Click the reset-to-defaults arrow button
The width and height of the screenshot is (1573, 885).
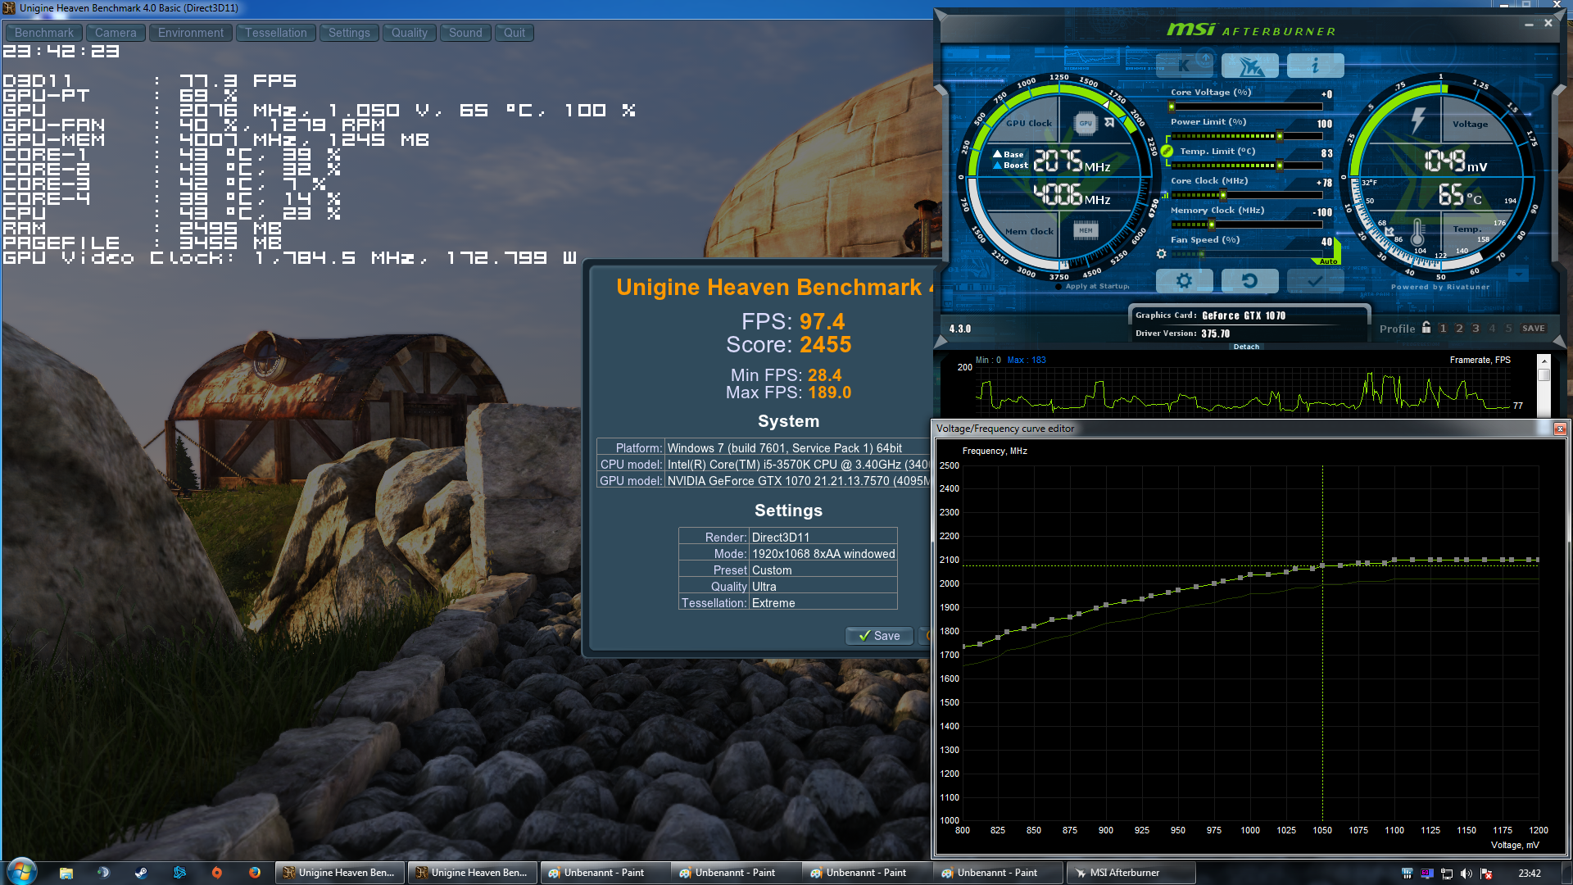[x=1249, y=281]
